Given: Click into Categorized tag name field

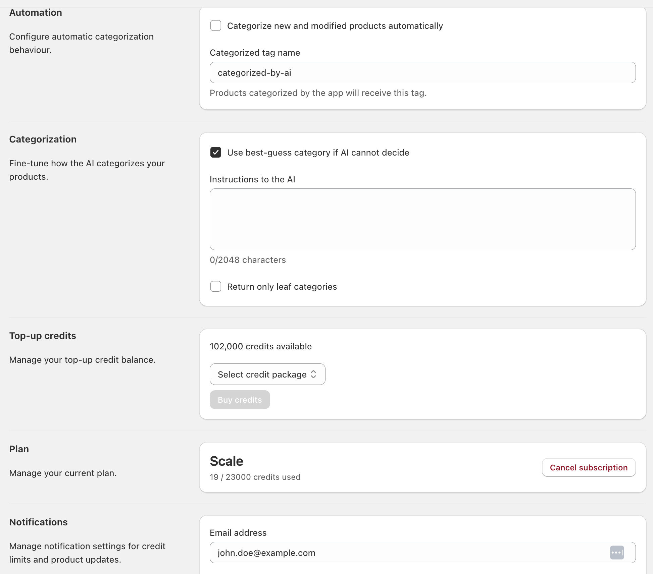Looking at the screenshot, I should pyautogui.click(x=422, y=72).
